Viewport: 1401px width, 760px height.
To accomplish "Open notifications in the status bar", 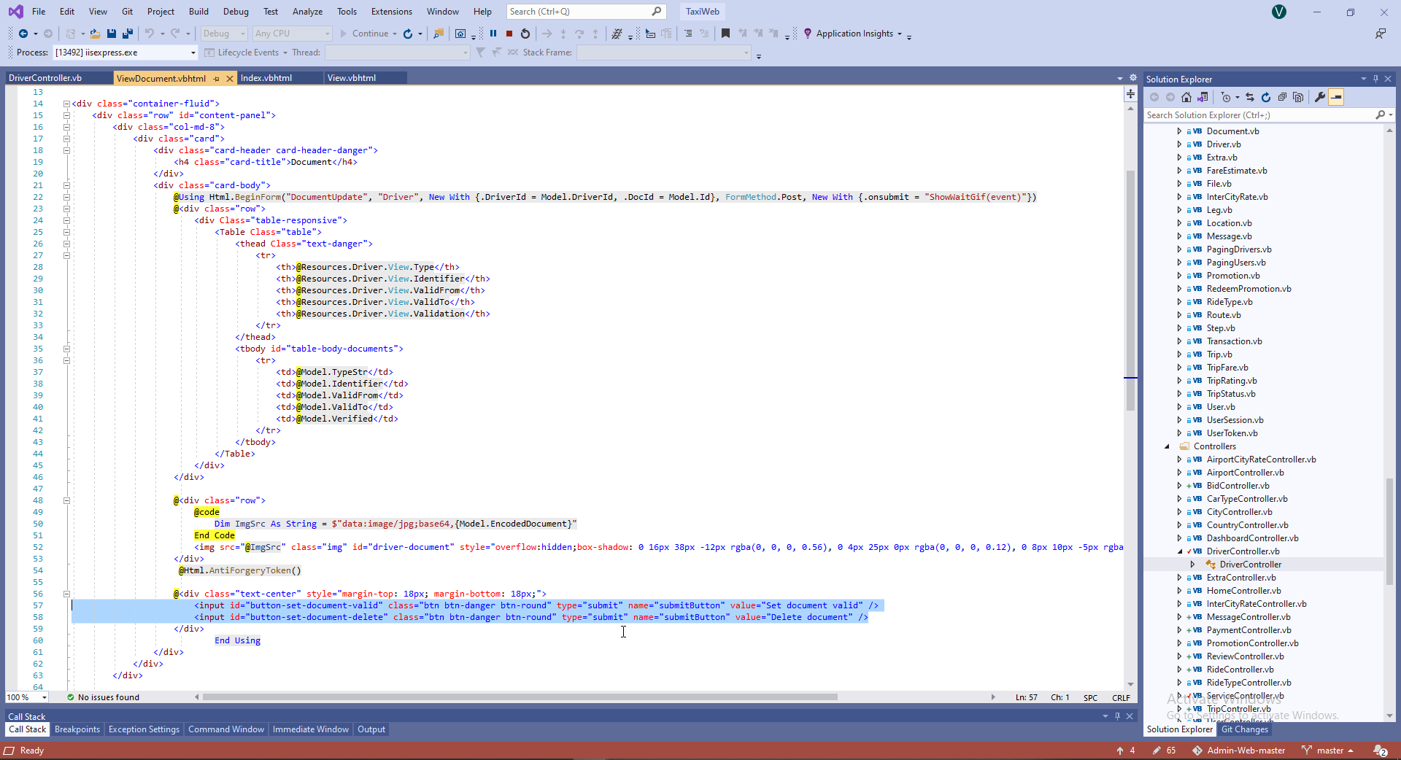I will pos(1381,751).
